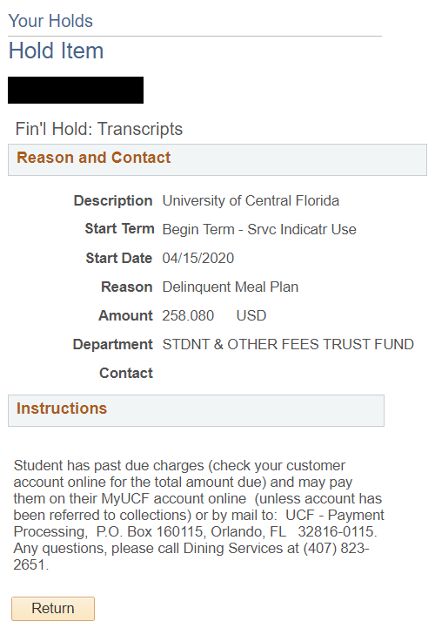Click the Fin'l Hold: Transcripts heading

[99, 129]
